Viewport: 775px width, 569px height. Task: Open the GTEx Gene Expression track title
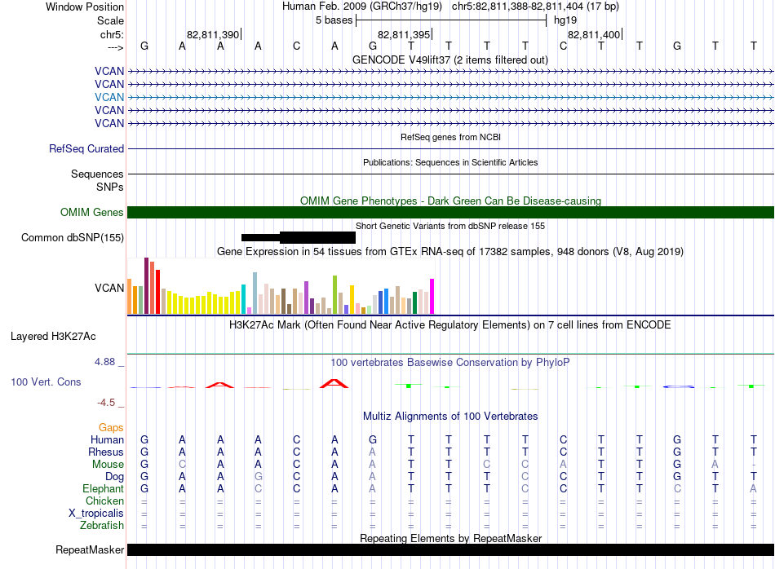point(450,251)
